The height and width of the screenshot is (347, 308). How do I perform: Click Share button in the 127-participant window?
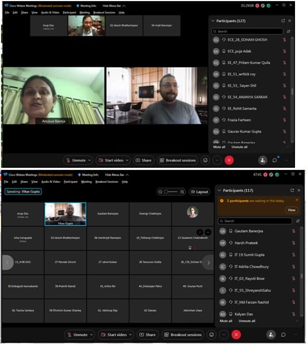coord(143,160)
